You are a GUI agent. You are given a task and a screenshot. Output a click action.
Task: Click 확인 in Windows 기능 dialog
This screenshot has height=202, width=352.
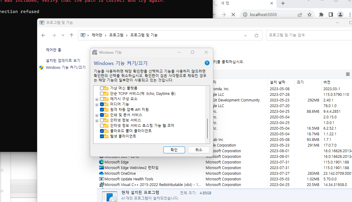click(174, 150)
